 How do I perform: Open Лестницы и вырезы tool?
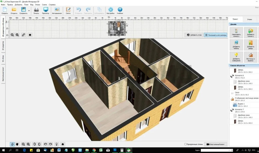pos(250,57)
